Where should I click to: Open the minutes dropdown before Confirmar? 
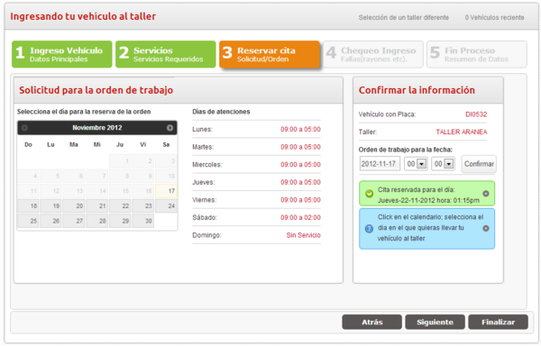[443, 164]
